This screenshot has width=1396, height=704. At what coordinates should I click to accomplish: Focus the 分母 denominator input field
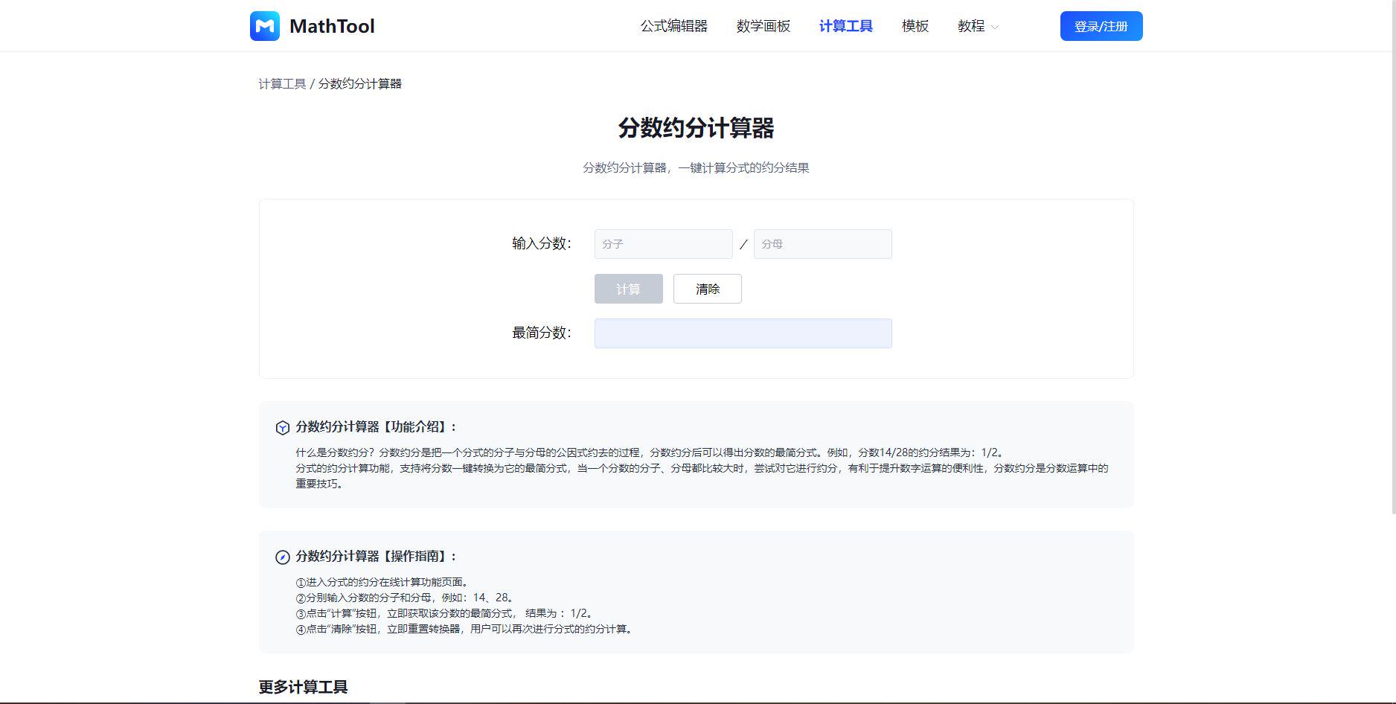tap(822, 244)
